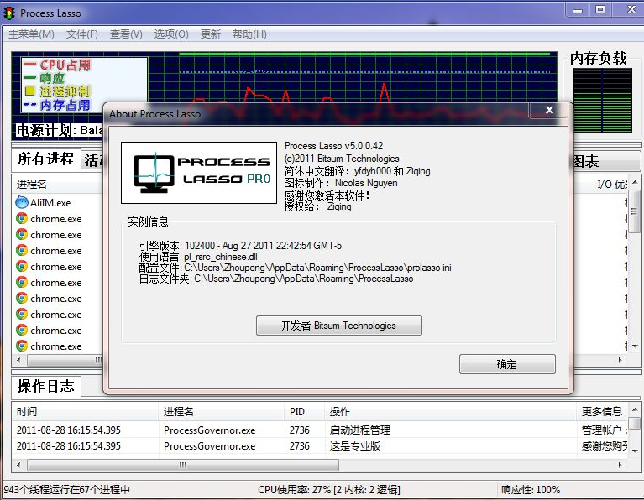
Task: Click log horizontal scrollbar right arrow
Action: click(x=620, y=465)
